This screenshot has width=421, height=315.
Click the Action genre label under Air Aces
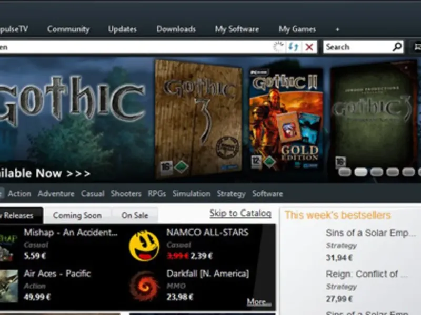(x=35, y=286)
